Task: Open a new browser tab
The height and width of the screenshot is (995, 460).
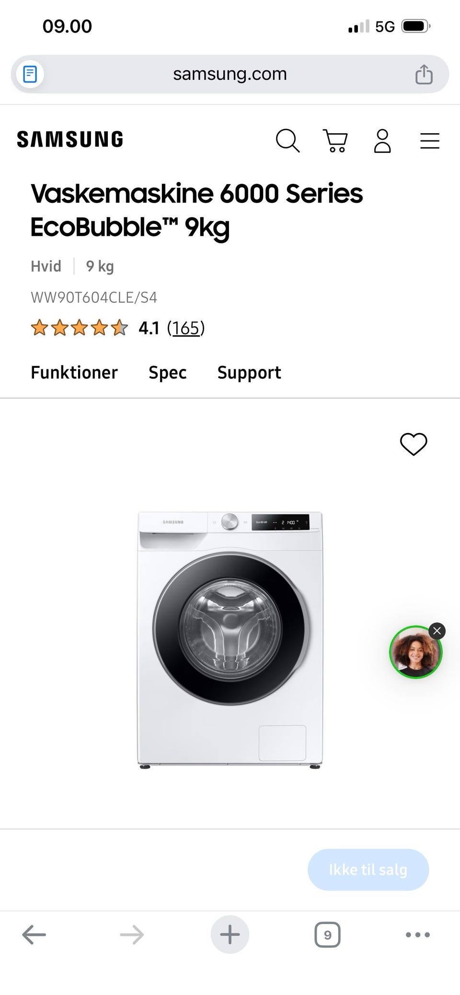Action: (230, 935)
